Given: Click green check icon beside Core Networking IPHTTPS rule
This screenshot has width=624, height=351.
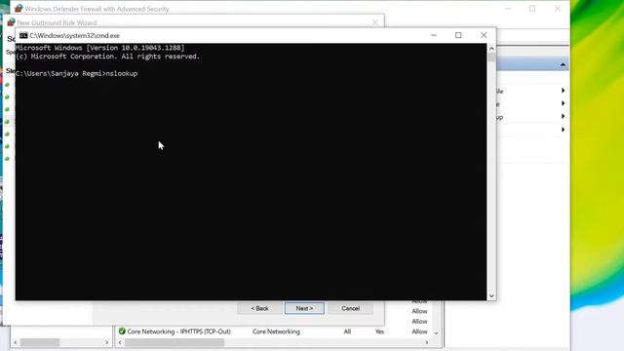Looking at the screenshot, I should pyautogui.click(x=122, y=331).
